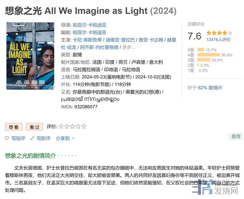This screenshot has height=199, width=244.
Task: Click the speech bubble icon beside 写短评
Action: [7, 138]
